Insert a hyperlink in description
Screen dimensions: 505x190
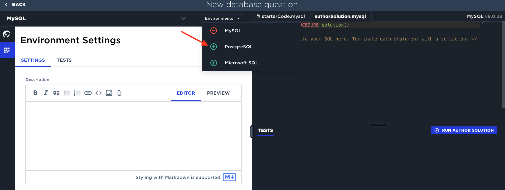coord(88,93)
